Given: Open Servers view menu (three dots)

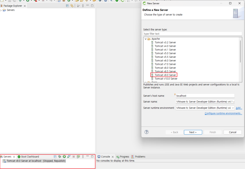Looking at the screenshot, I should point(83,157).
